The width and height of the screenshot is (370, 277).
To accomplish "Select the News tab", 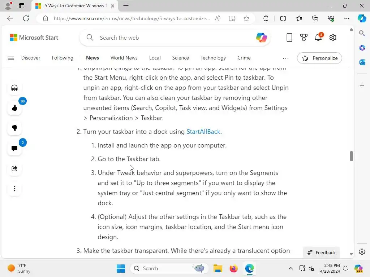I will (x=92, y=58).
